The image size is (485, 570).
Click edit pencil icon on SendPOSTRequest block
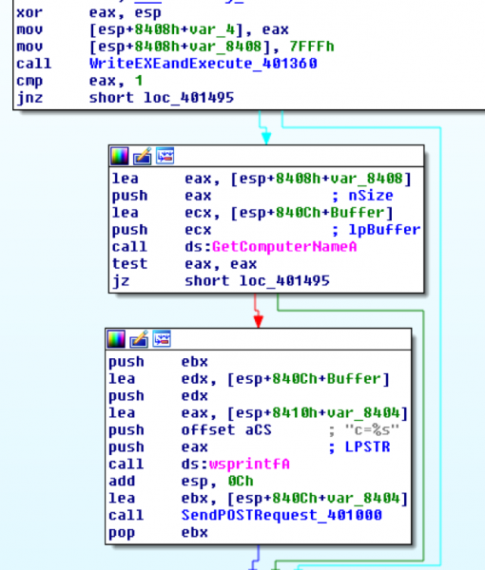click(139, 339)
